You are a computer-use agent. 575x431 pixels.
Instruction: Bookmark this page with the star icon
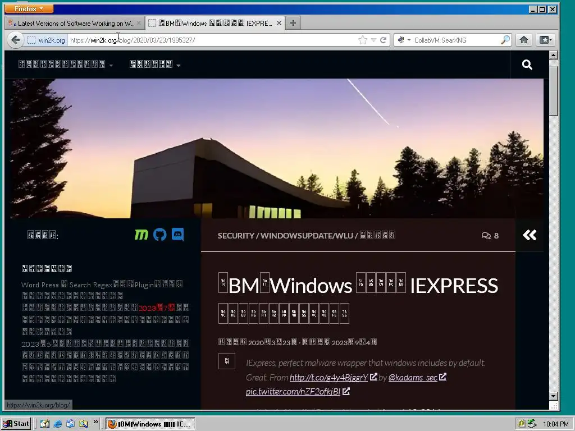(x=363, y=40)
